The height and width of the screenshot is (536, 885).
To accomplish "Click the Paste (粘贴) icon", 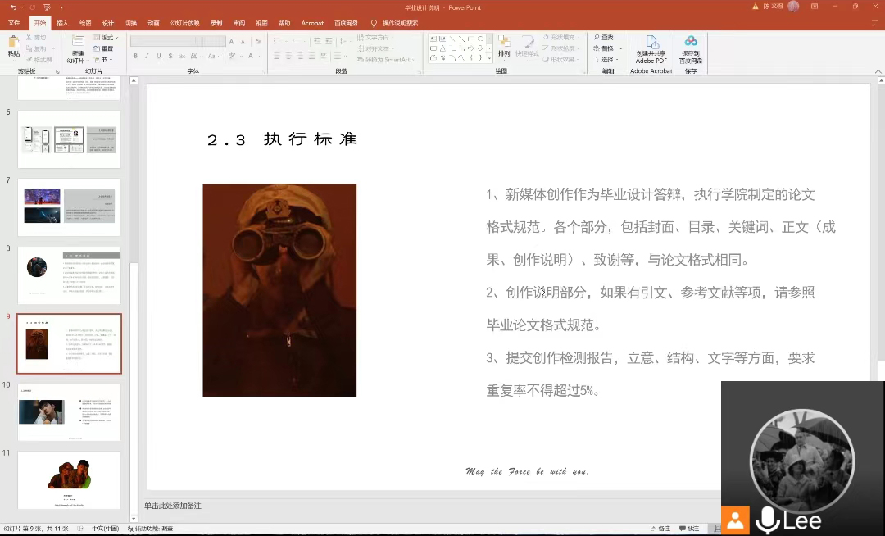I will pyautogui.click(x=13, y=43).
